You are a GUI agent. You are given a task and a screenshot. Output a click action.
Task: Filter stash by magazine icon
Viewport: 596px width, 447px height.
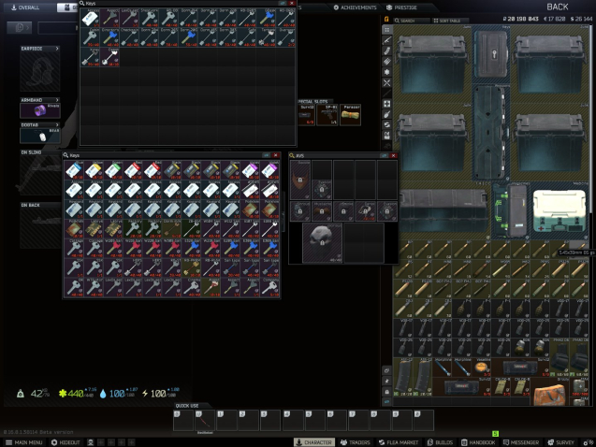coord(387,50)
